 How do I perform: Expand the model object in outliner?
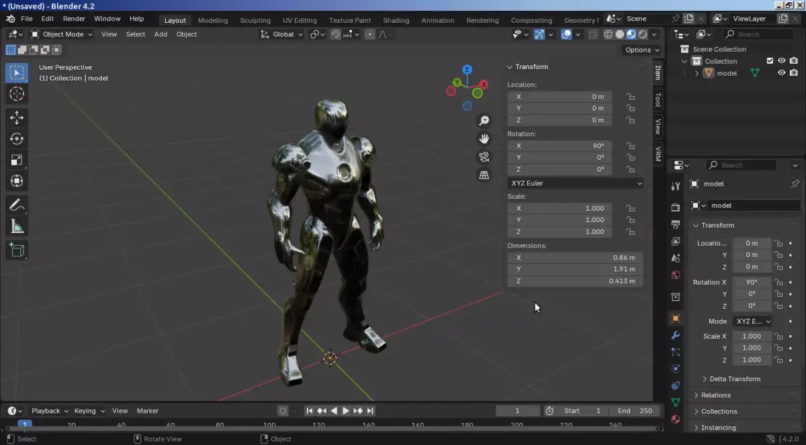tap(697, 73)
